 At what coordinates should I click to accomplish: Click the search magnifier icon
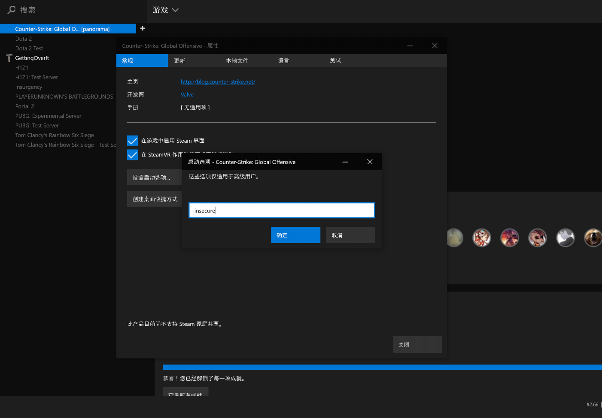[12, 9]
